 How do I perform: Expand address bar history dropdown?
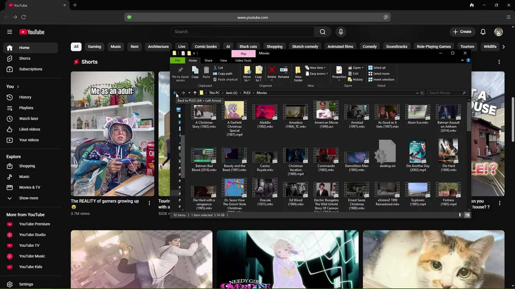pos(417,93)
